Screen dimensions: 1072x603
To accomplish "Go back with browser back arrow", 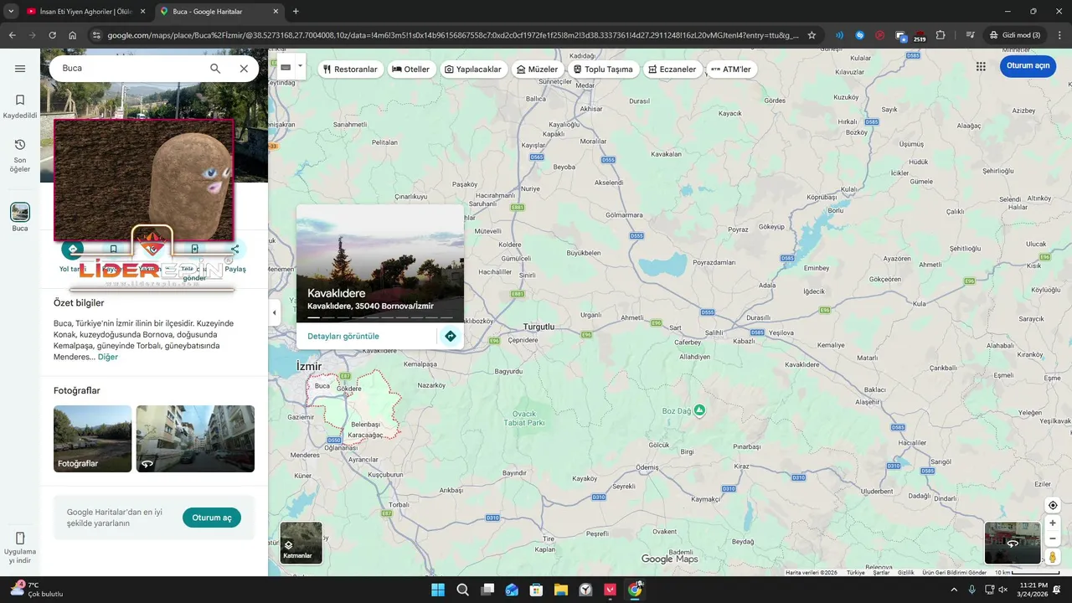I will coord(12,35).
